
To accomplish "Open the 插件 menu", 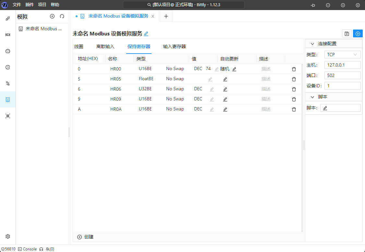I will pos(30,5).
